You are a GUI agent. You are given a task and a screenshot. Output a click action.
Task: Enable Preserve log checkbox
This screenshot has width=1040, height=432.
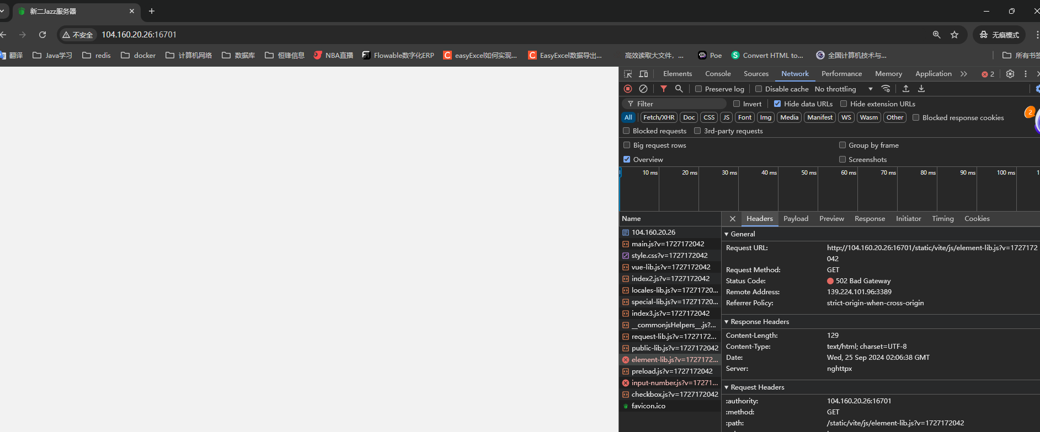698,89
